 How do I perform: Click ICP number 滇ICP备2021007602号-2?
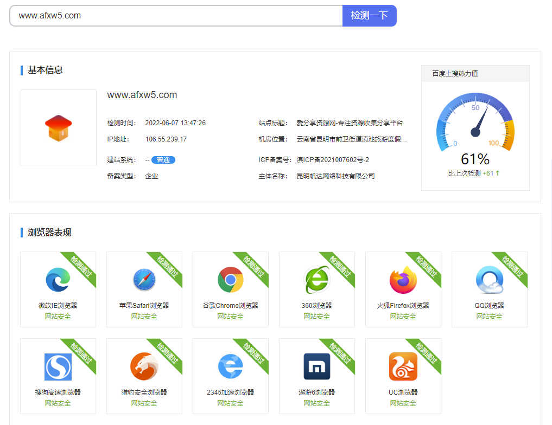click(333, 160)
